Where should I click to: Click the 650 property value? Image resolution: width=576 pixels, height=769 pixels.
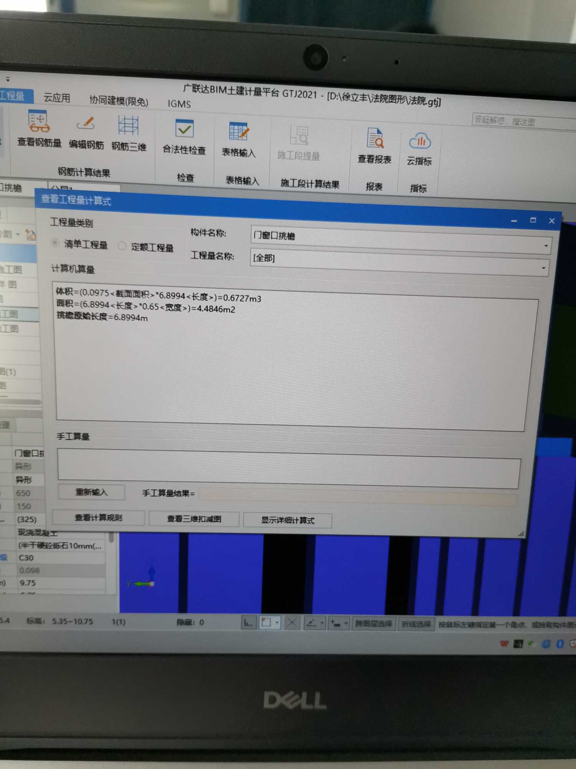pos(23,493)
